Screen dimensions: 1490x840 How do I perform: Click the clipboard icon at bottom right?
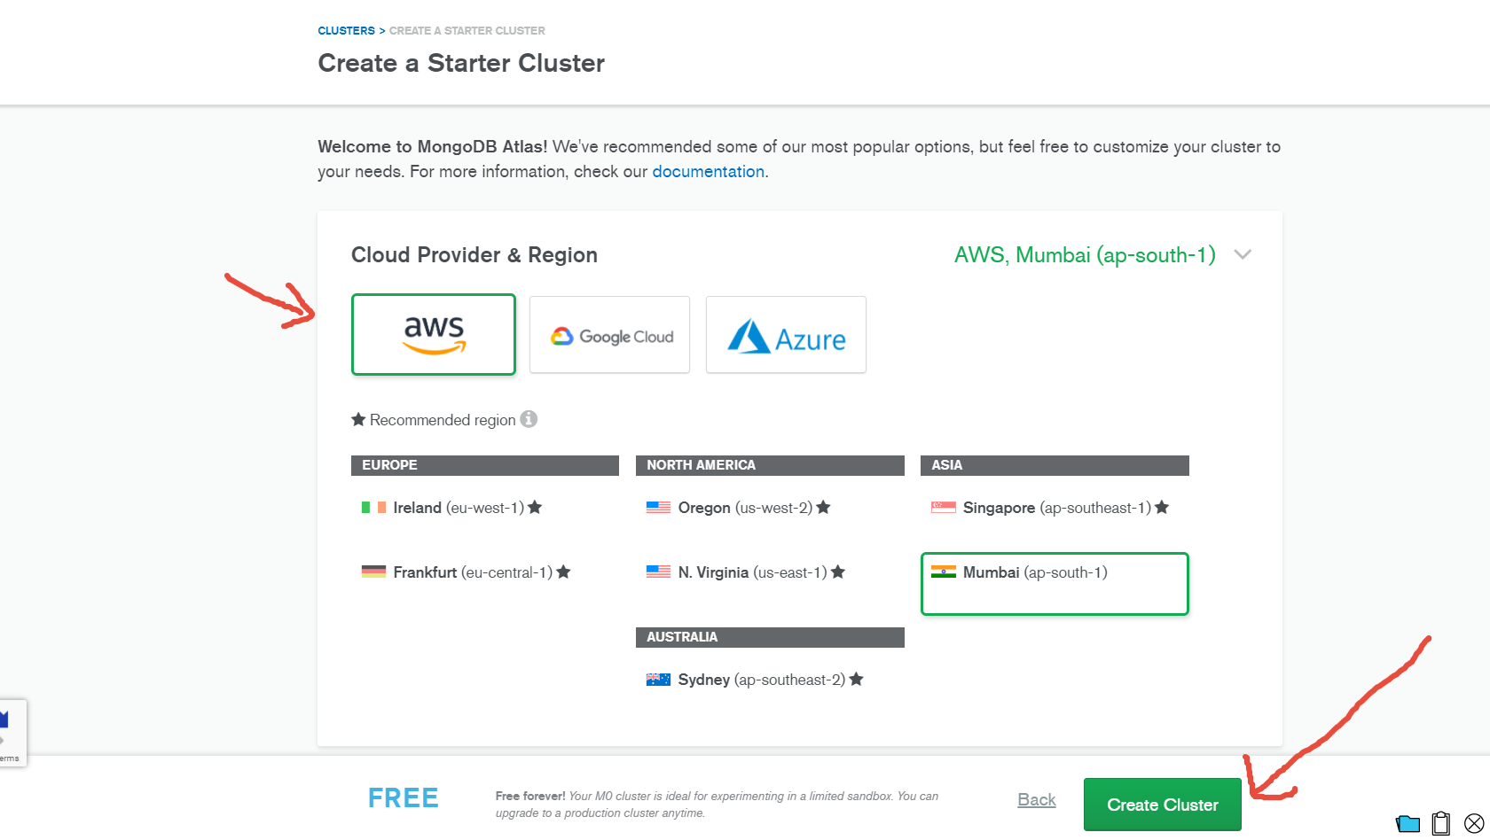point(1441,823)
